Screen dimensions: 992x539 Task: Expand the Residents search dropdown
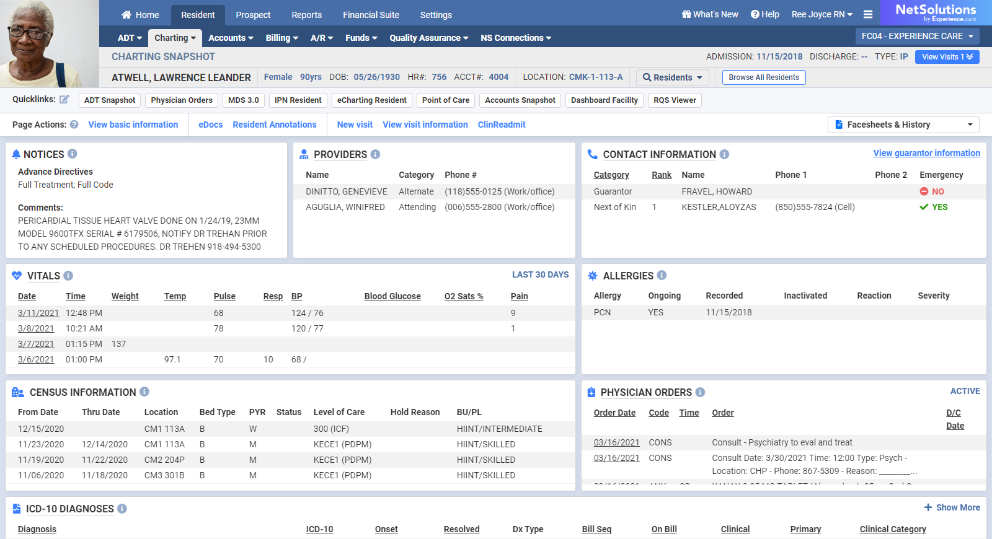pos(673,77)
